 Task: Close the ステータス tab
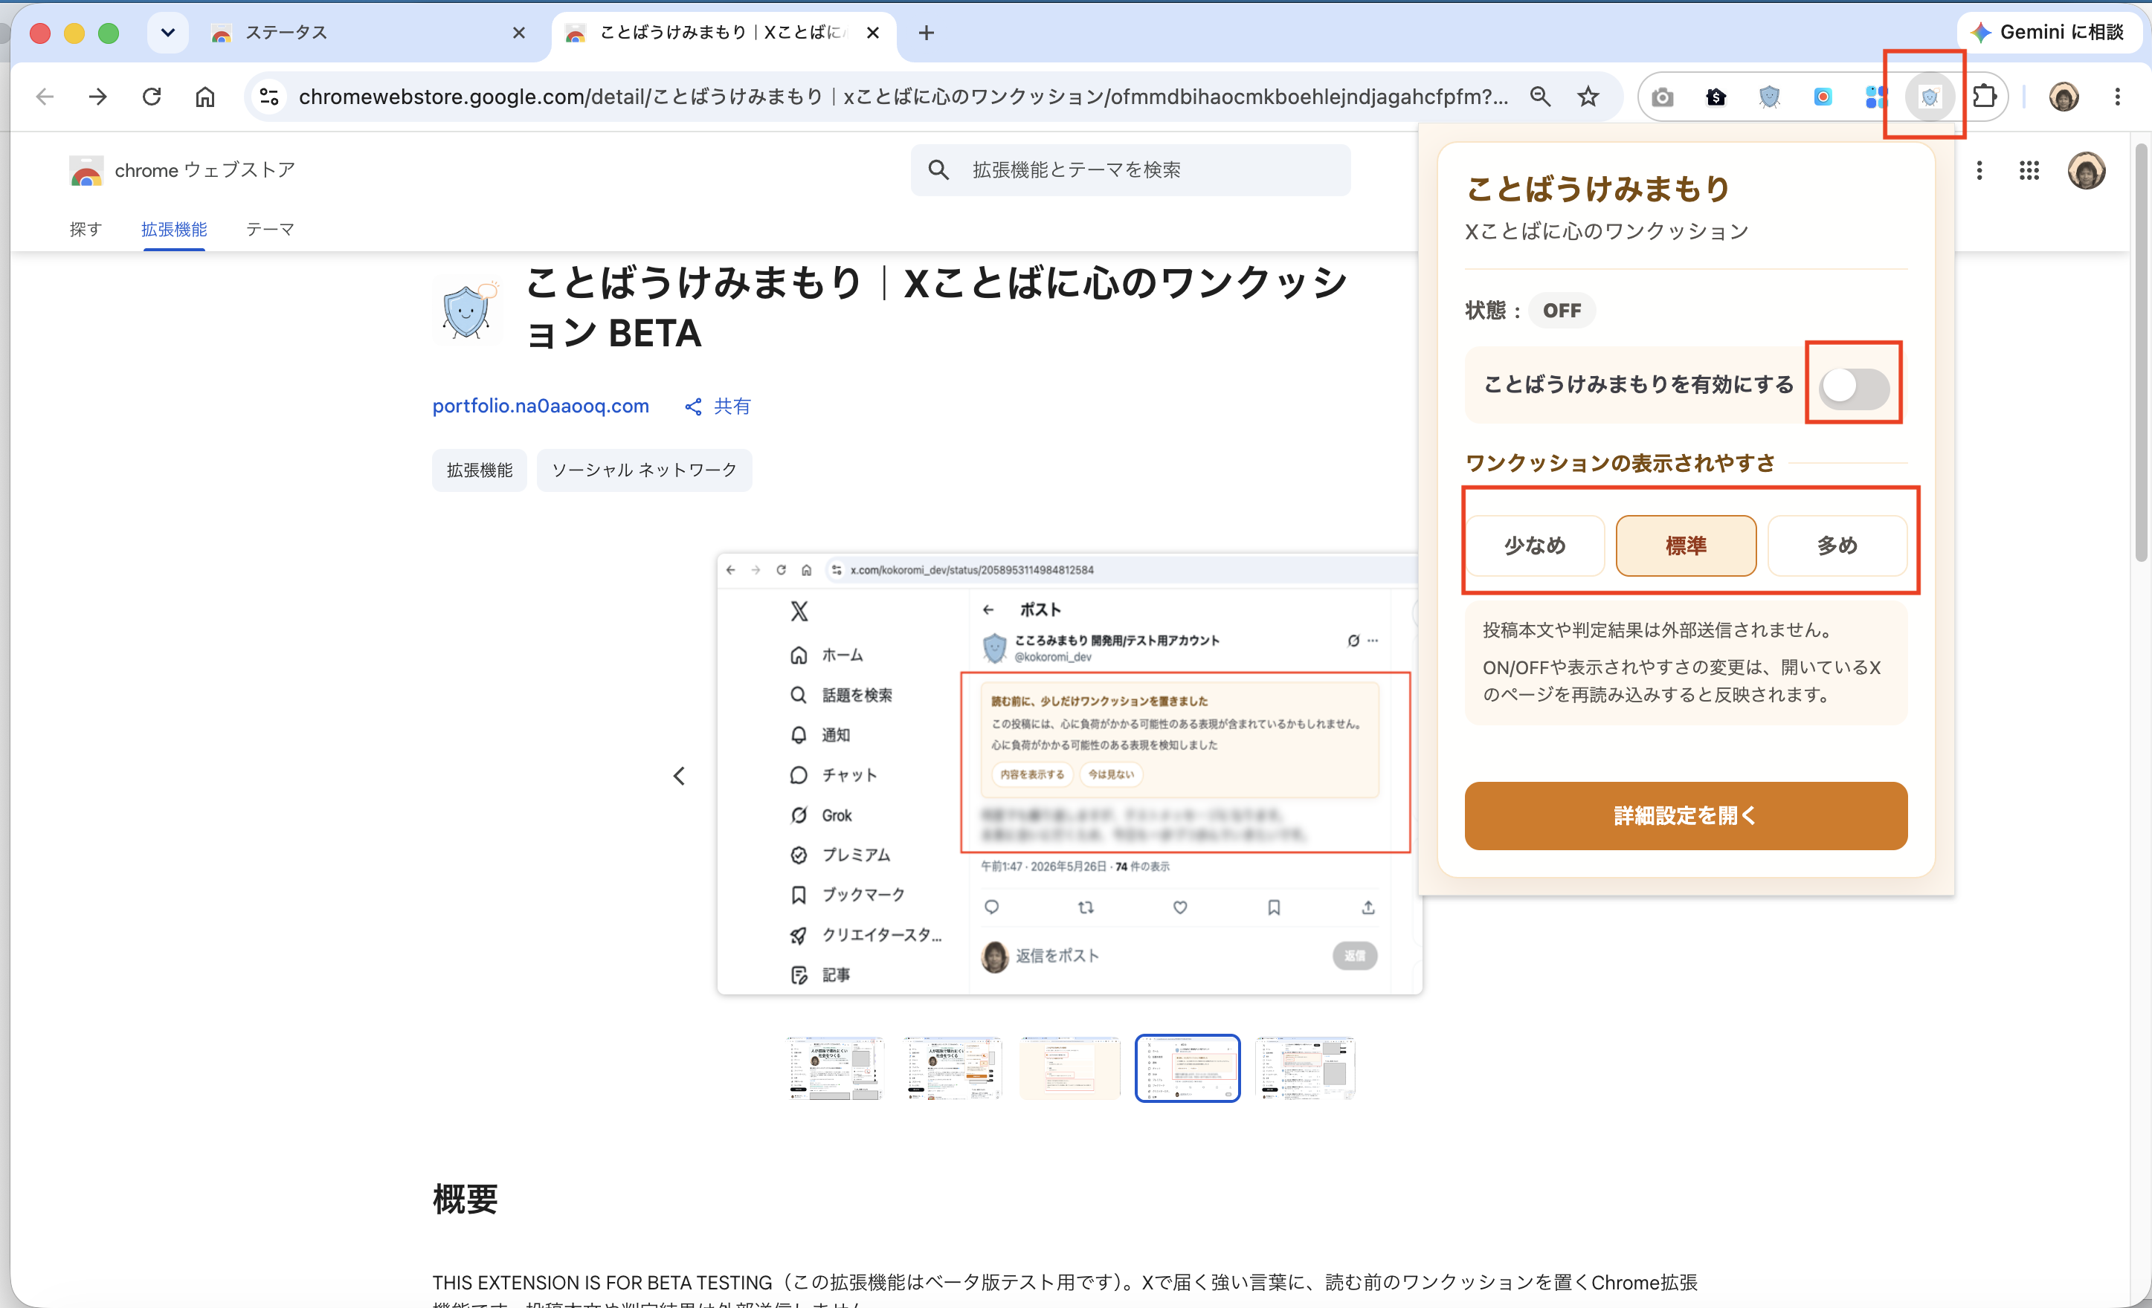click(x=519, y=33)
